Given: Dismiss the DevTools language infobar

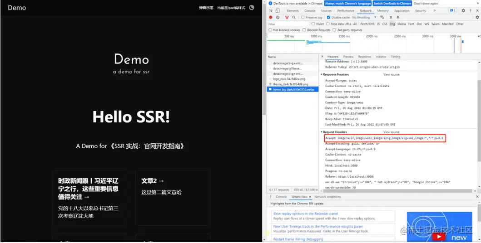Looking at the screenshot, I should (x=477, y=3).
